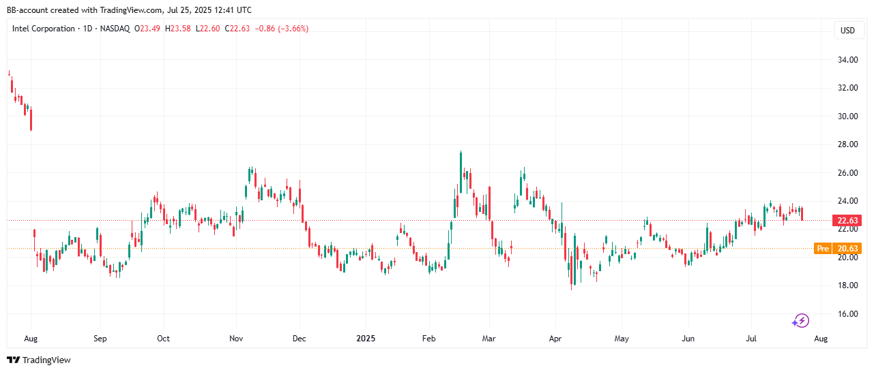
Task: Click the 32.00 price axis label
Action: [x=849, y=88]
